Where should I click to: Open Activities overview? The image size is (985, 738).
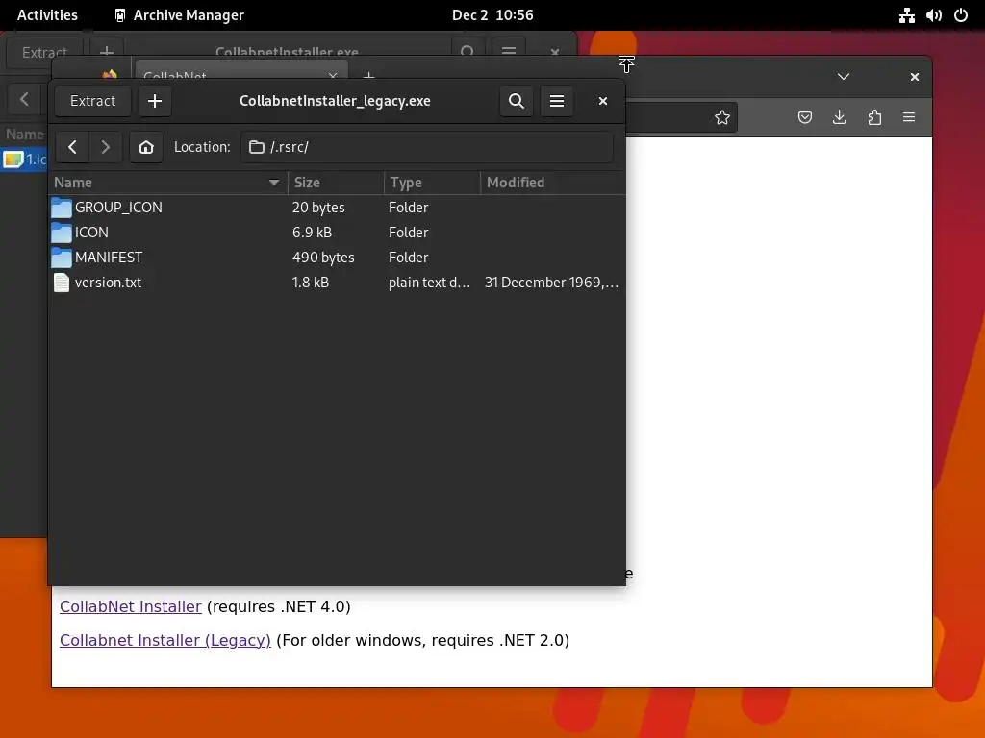(x=47, y=15)
